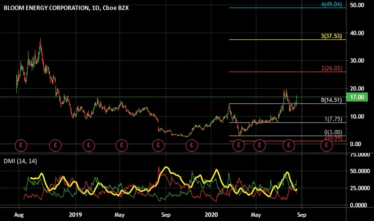Select the yellow Fibonacci line at 37.53

tap(287, 40)
